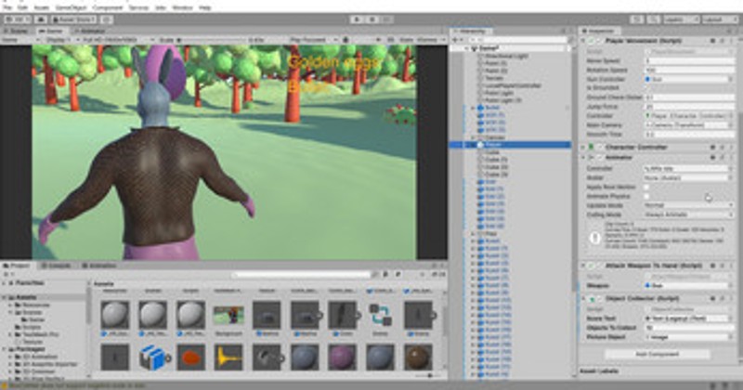Image resolution: width=743 pixels, height=390 pixels.
Task: Click the Avatar object picker icon
Action: (x=730, y=177)
